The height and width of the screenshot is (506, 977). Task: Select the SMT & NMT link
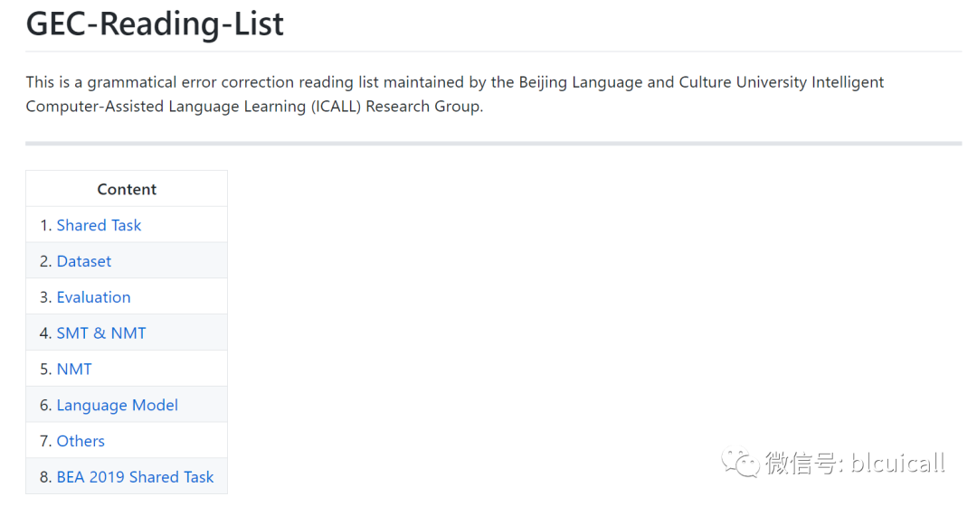(x=101, y=333)
